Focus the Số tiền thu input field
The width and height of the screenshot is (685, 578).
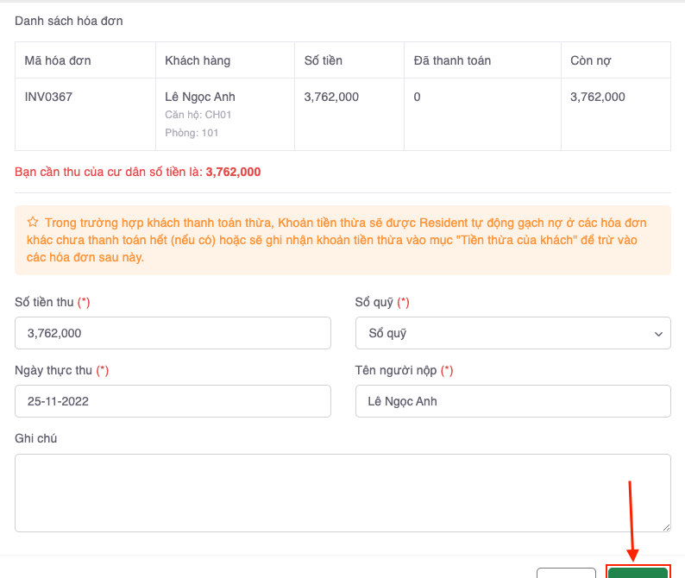click(173, 333)
